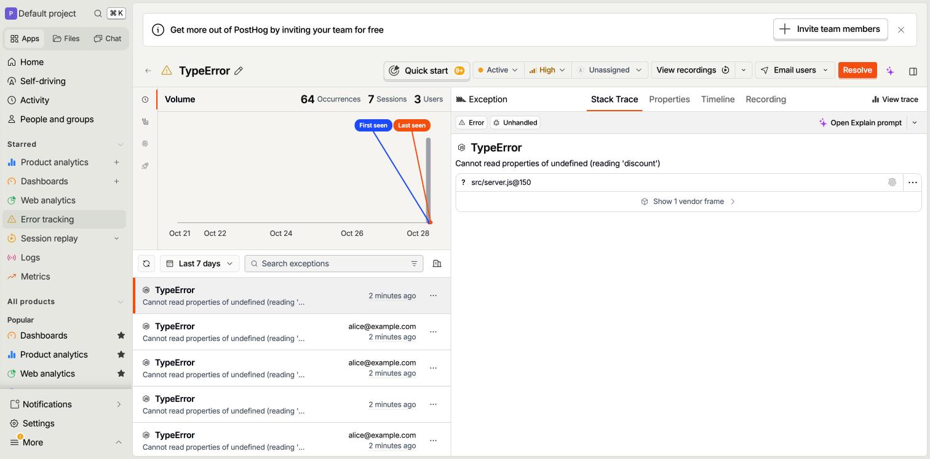Open the Active status dropdown
The width and height of the screenshot is (930, 459).
498,70
